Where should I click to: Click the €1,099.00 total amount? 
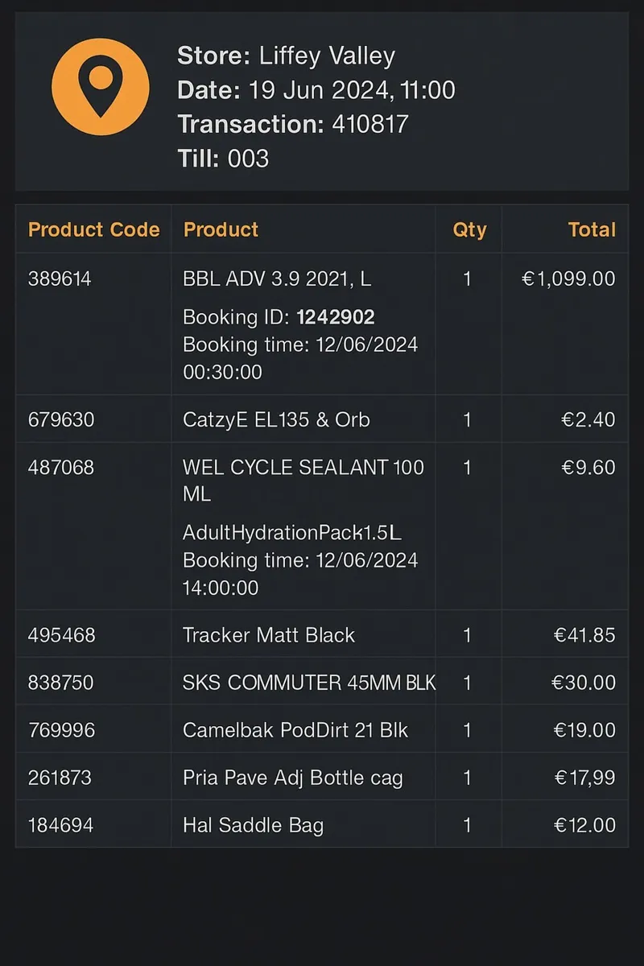[568, 279]
